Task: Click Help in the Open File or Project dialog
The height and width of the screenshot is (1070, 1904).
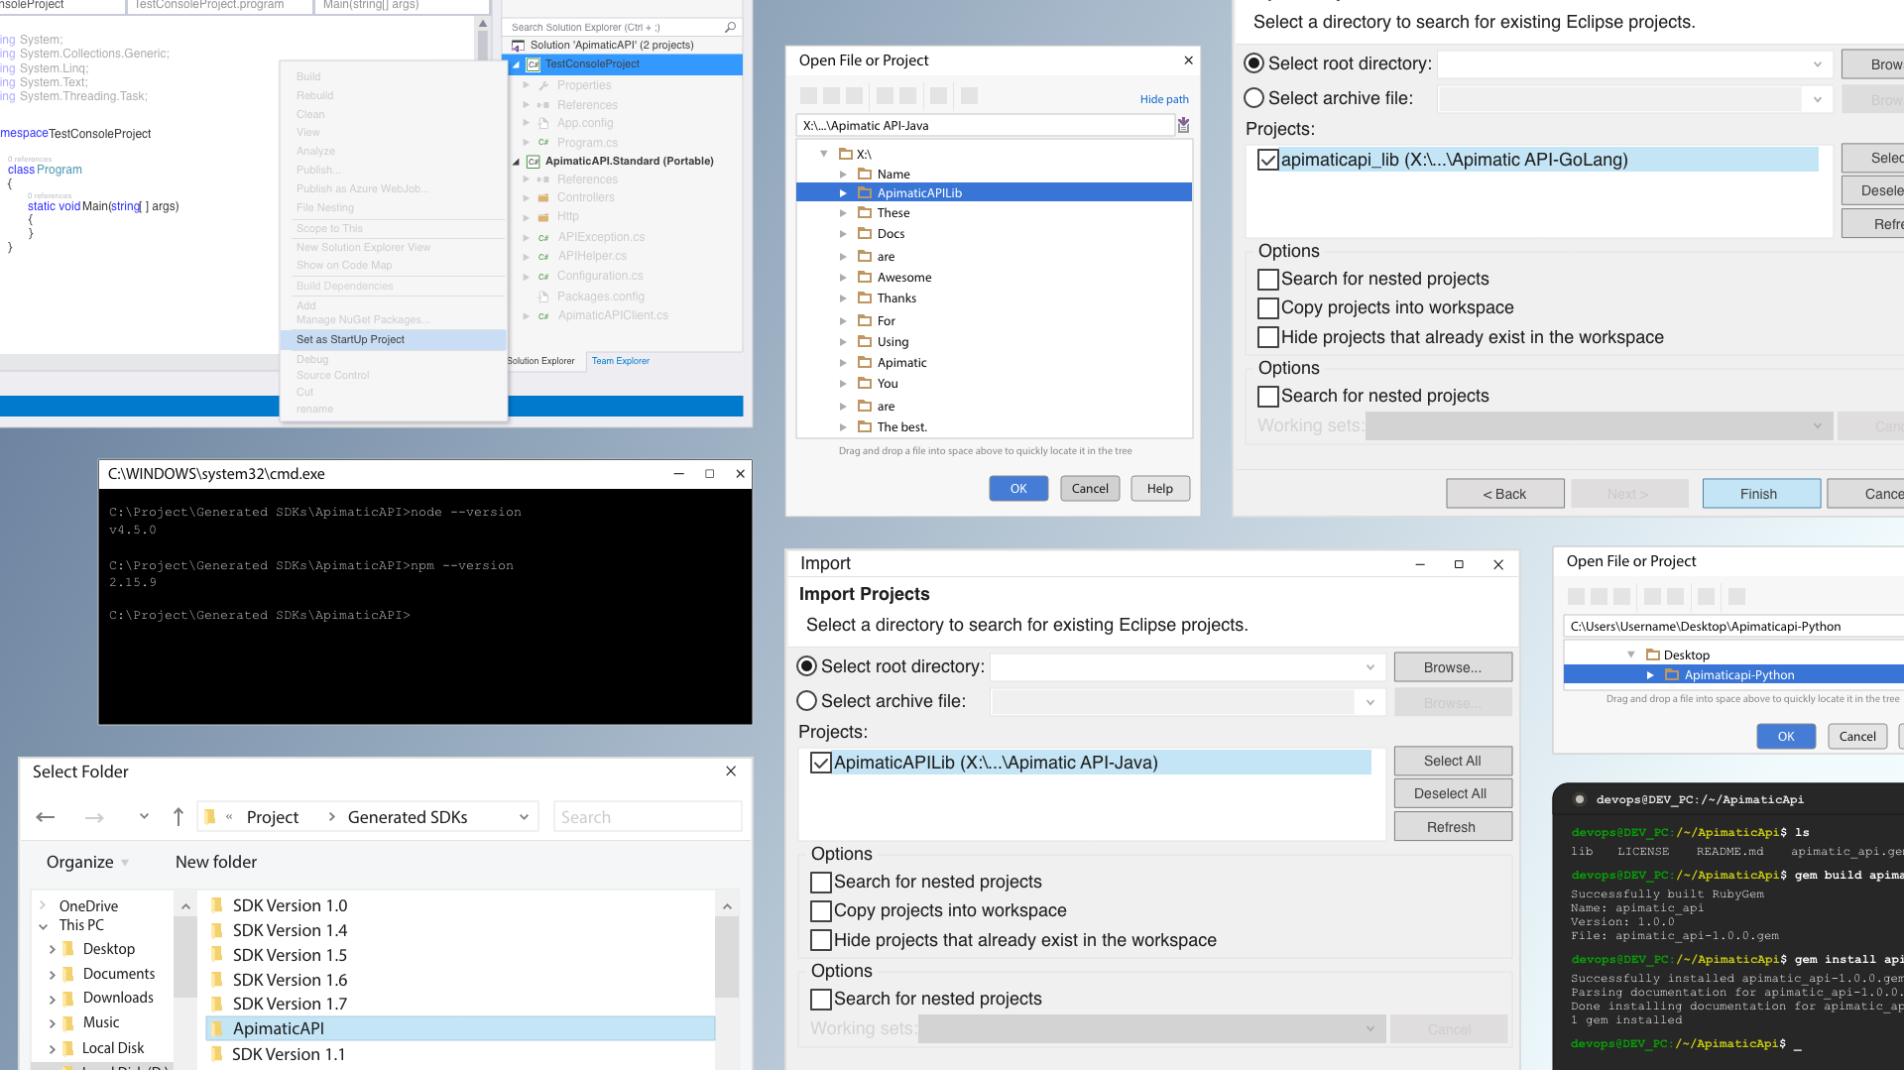Action: tap(1160, 488)
